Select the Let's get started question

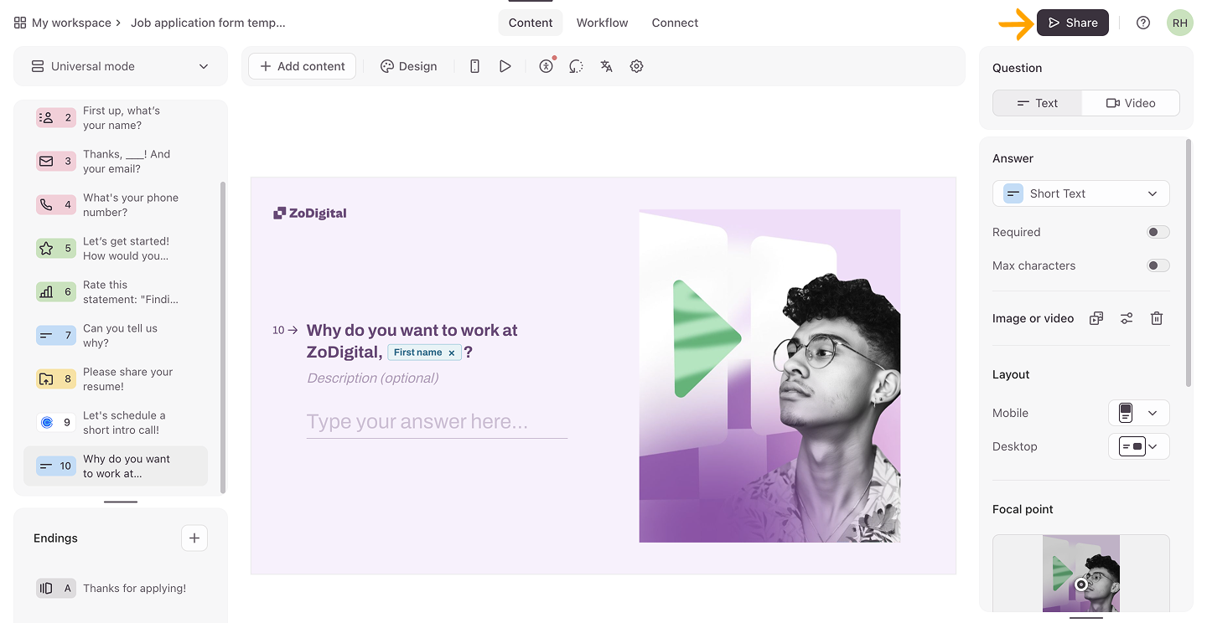tap(116, 249)
